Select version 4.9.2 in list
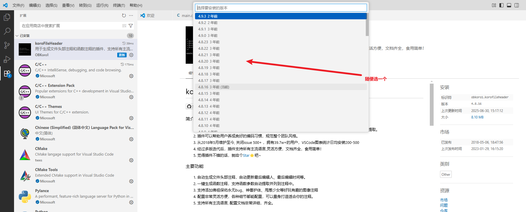 coord(281,23)
